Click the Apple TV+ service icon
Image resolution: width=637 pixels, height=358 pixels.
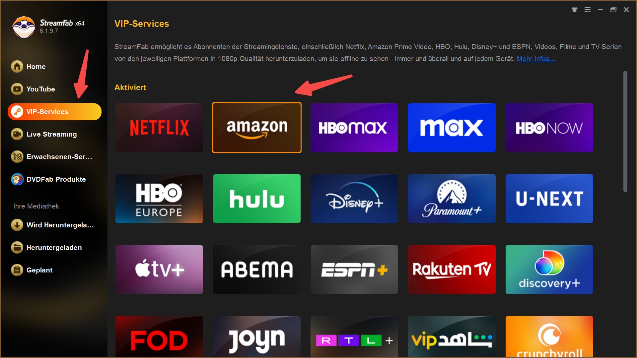click(160, 268)
